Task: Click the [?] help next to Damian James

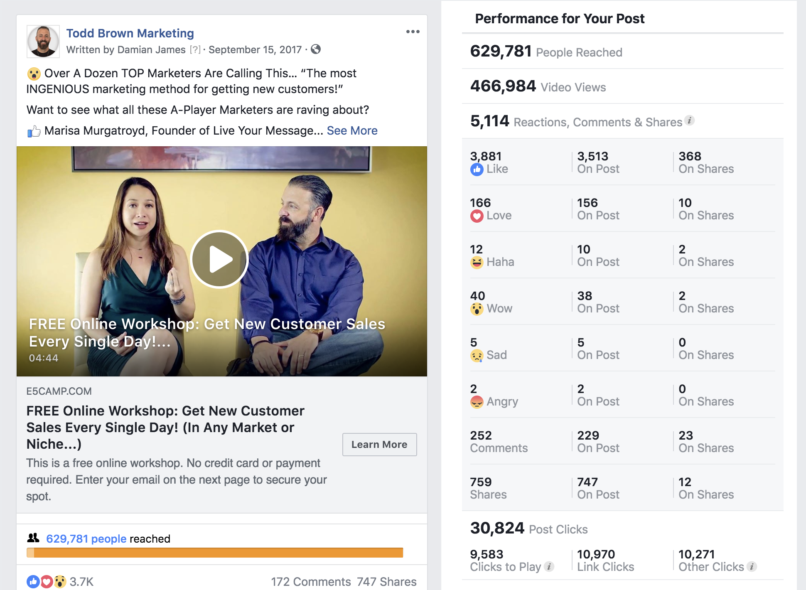Action: point(195,50)
